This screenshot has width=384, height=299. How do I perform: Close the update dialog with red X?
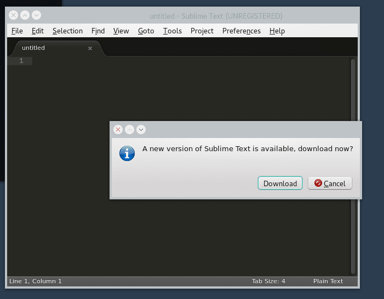click(x=118, y=130)
